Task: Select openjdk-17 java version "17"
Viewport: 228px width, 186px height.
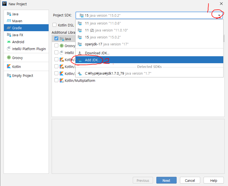Action: pyautogui.click(x=149, y=44)
